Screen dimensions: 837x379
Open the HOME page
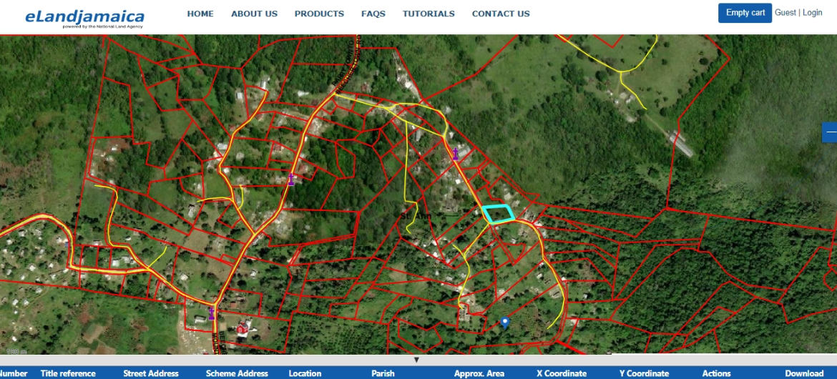(x=200, y=14)
